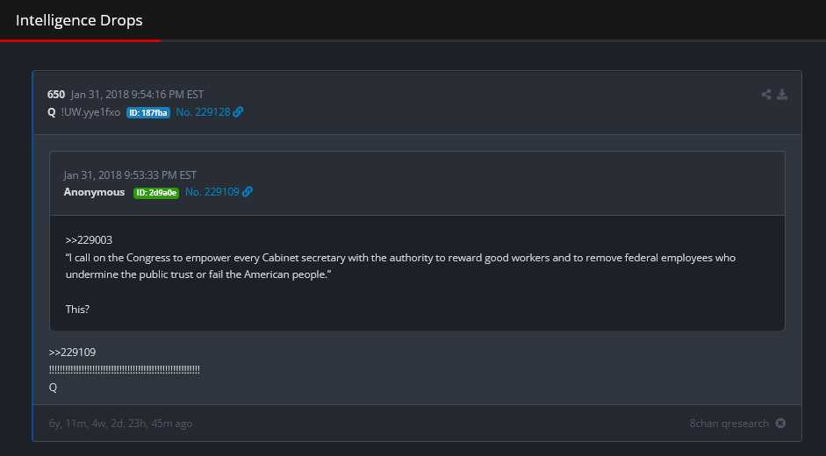Click the Q author name
The image size is (826, 456).
coord(52,112)
